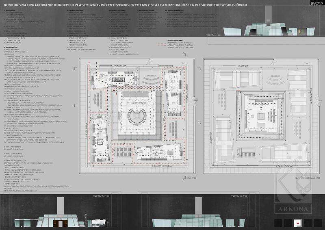Click the 'PRZEKRÓJ 3-3 1:100' caption
The width and height of the screenshot is (325, 230).
tap(239, 196)
